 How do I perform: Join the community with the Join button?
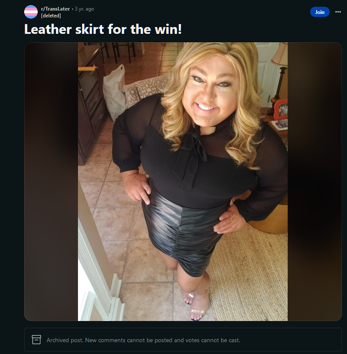tap(319, 12)
